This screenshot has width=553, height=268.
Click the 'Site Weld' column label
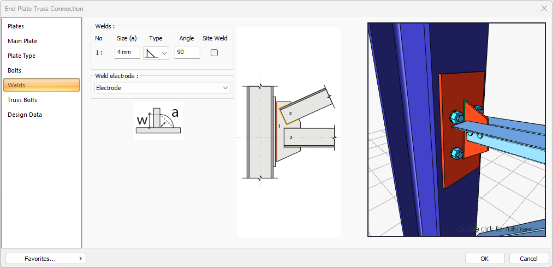pyautogui.click(x=215, y=38)
